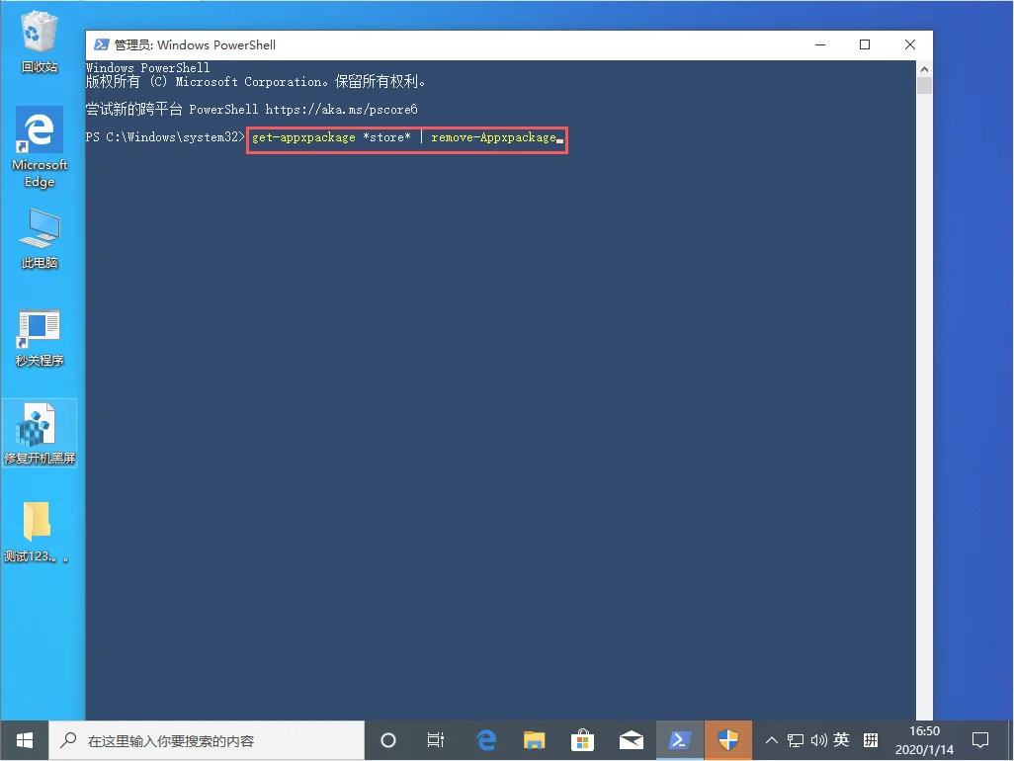The height and width of the screenshot is (761, 1014).
Task: Select the 测试123 folder on the desktop
Action: (37, 532)
